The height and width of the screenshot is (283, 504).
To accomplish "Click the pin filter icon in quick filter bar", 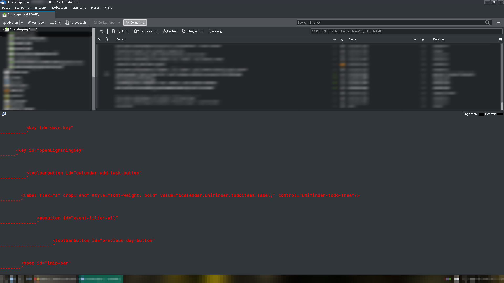I will point(101,31).
